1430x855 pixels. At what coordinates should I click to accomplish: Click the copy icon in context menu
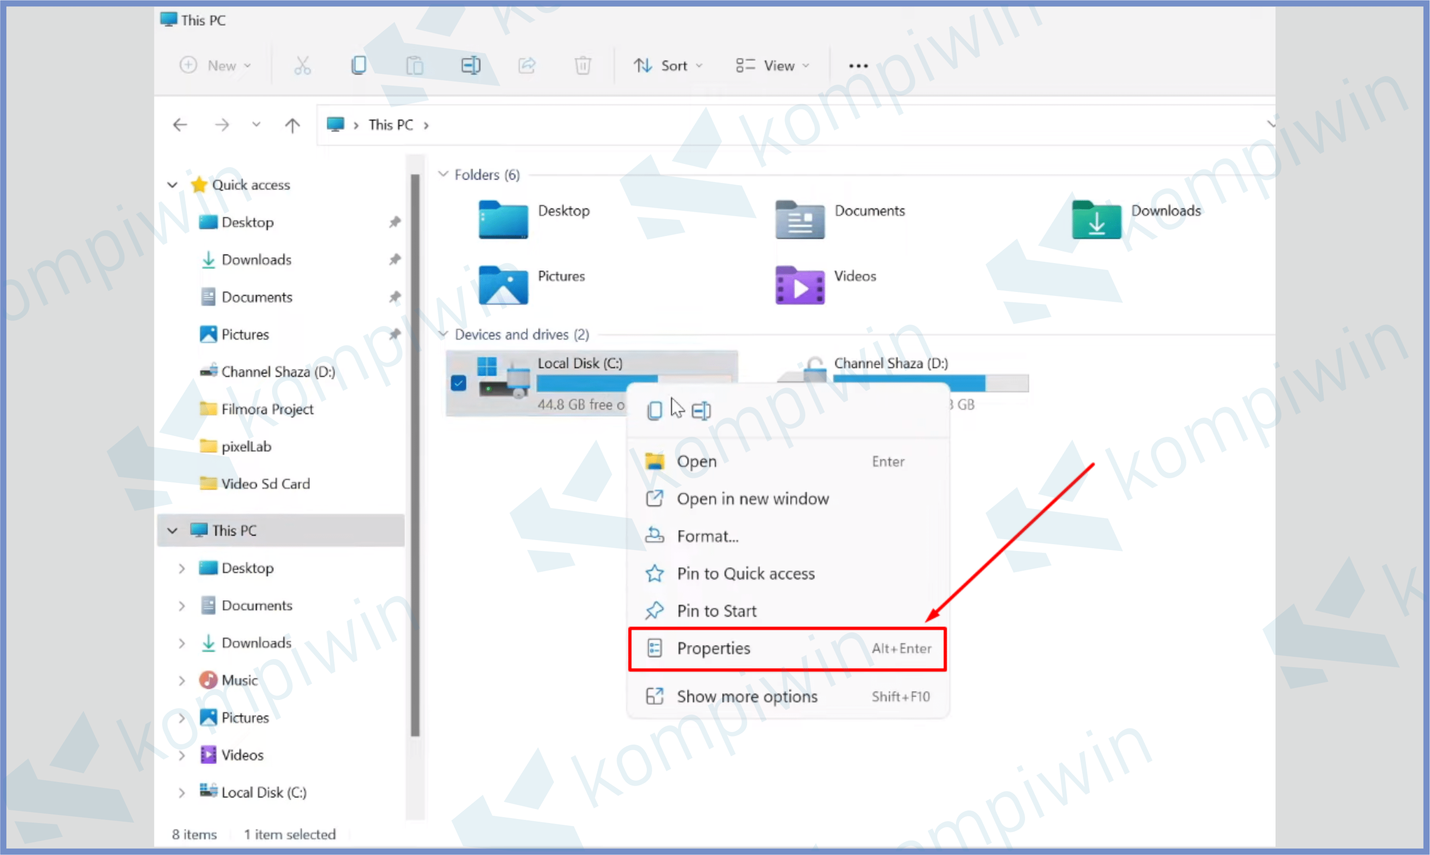654,410
